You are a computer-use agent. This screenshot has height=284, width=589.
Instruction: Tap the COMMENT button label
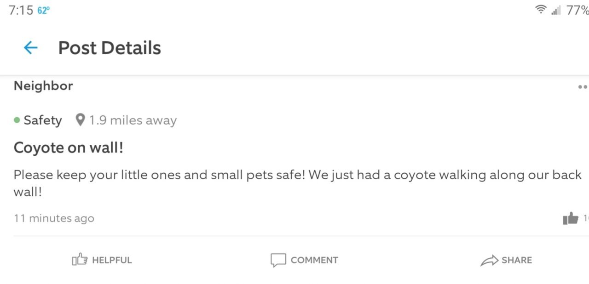point(314,260)
